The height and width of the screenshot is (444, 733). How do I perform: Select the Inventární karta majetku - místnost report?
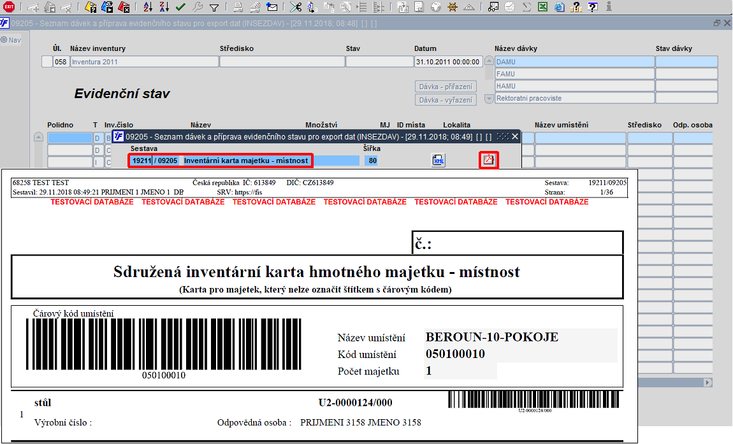tap(246, 161)
